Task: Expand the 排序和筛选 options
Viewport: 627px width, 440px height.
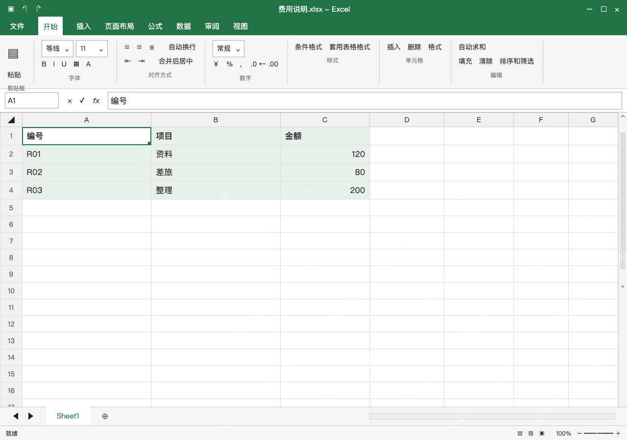Action: coord(517,61)
